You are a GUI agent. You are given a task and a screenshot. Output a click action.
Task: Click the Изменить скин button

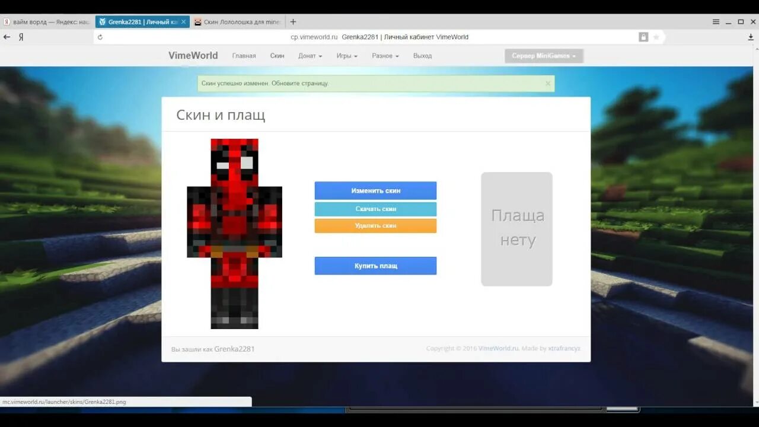tap(375, 191)
